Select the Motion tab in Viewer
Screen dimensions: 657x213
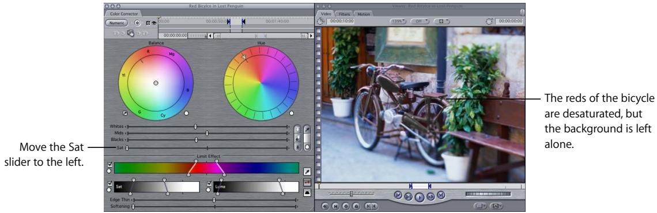364,14
